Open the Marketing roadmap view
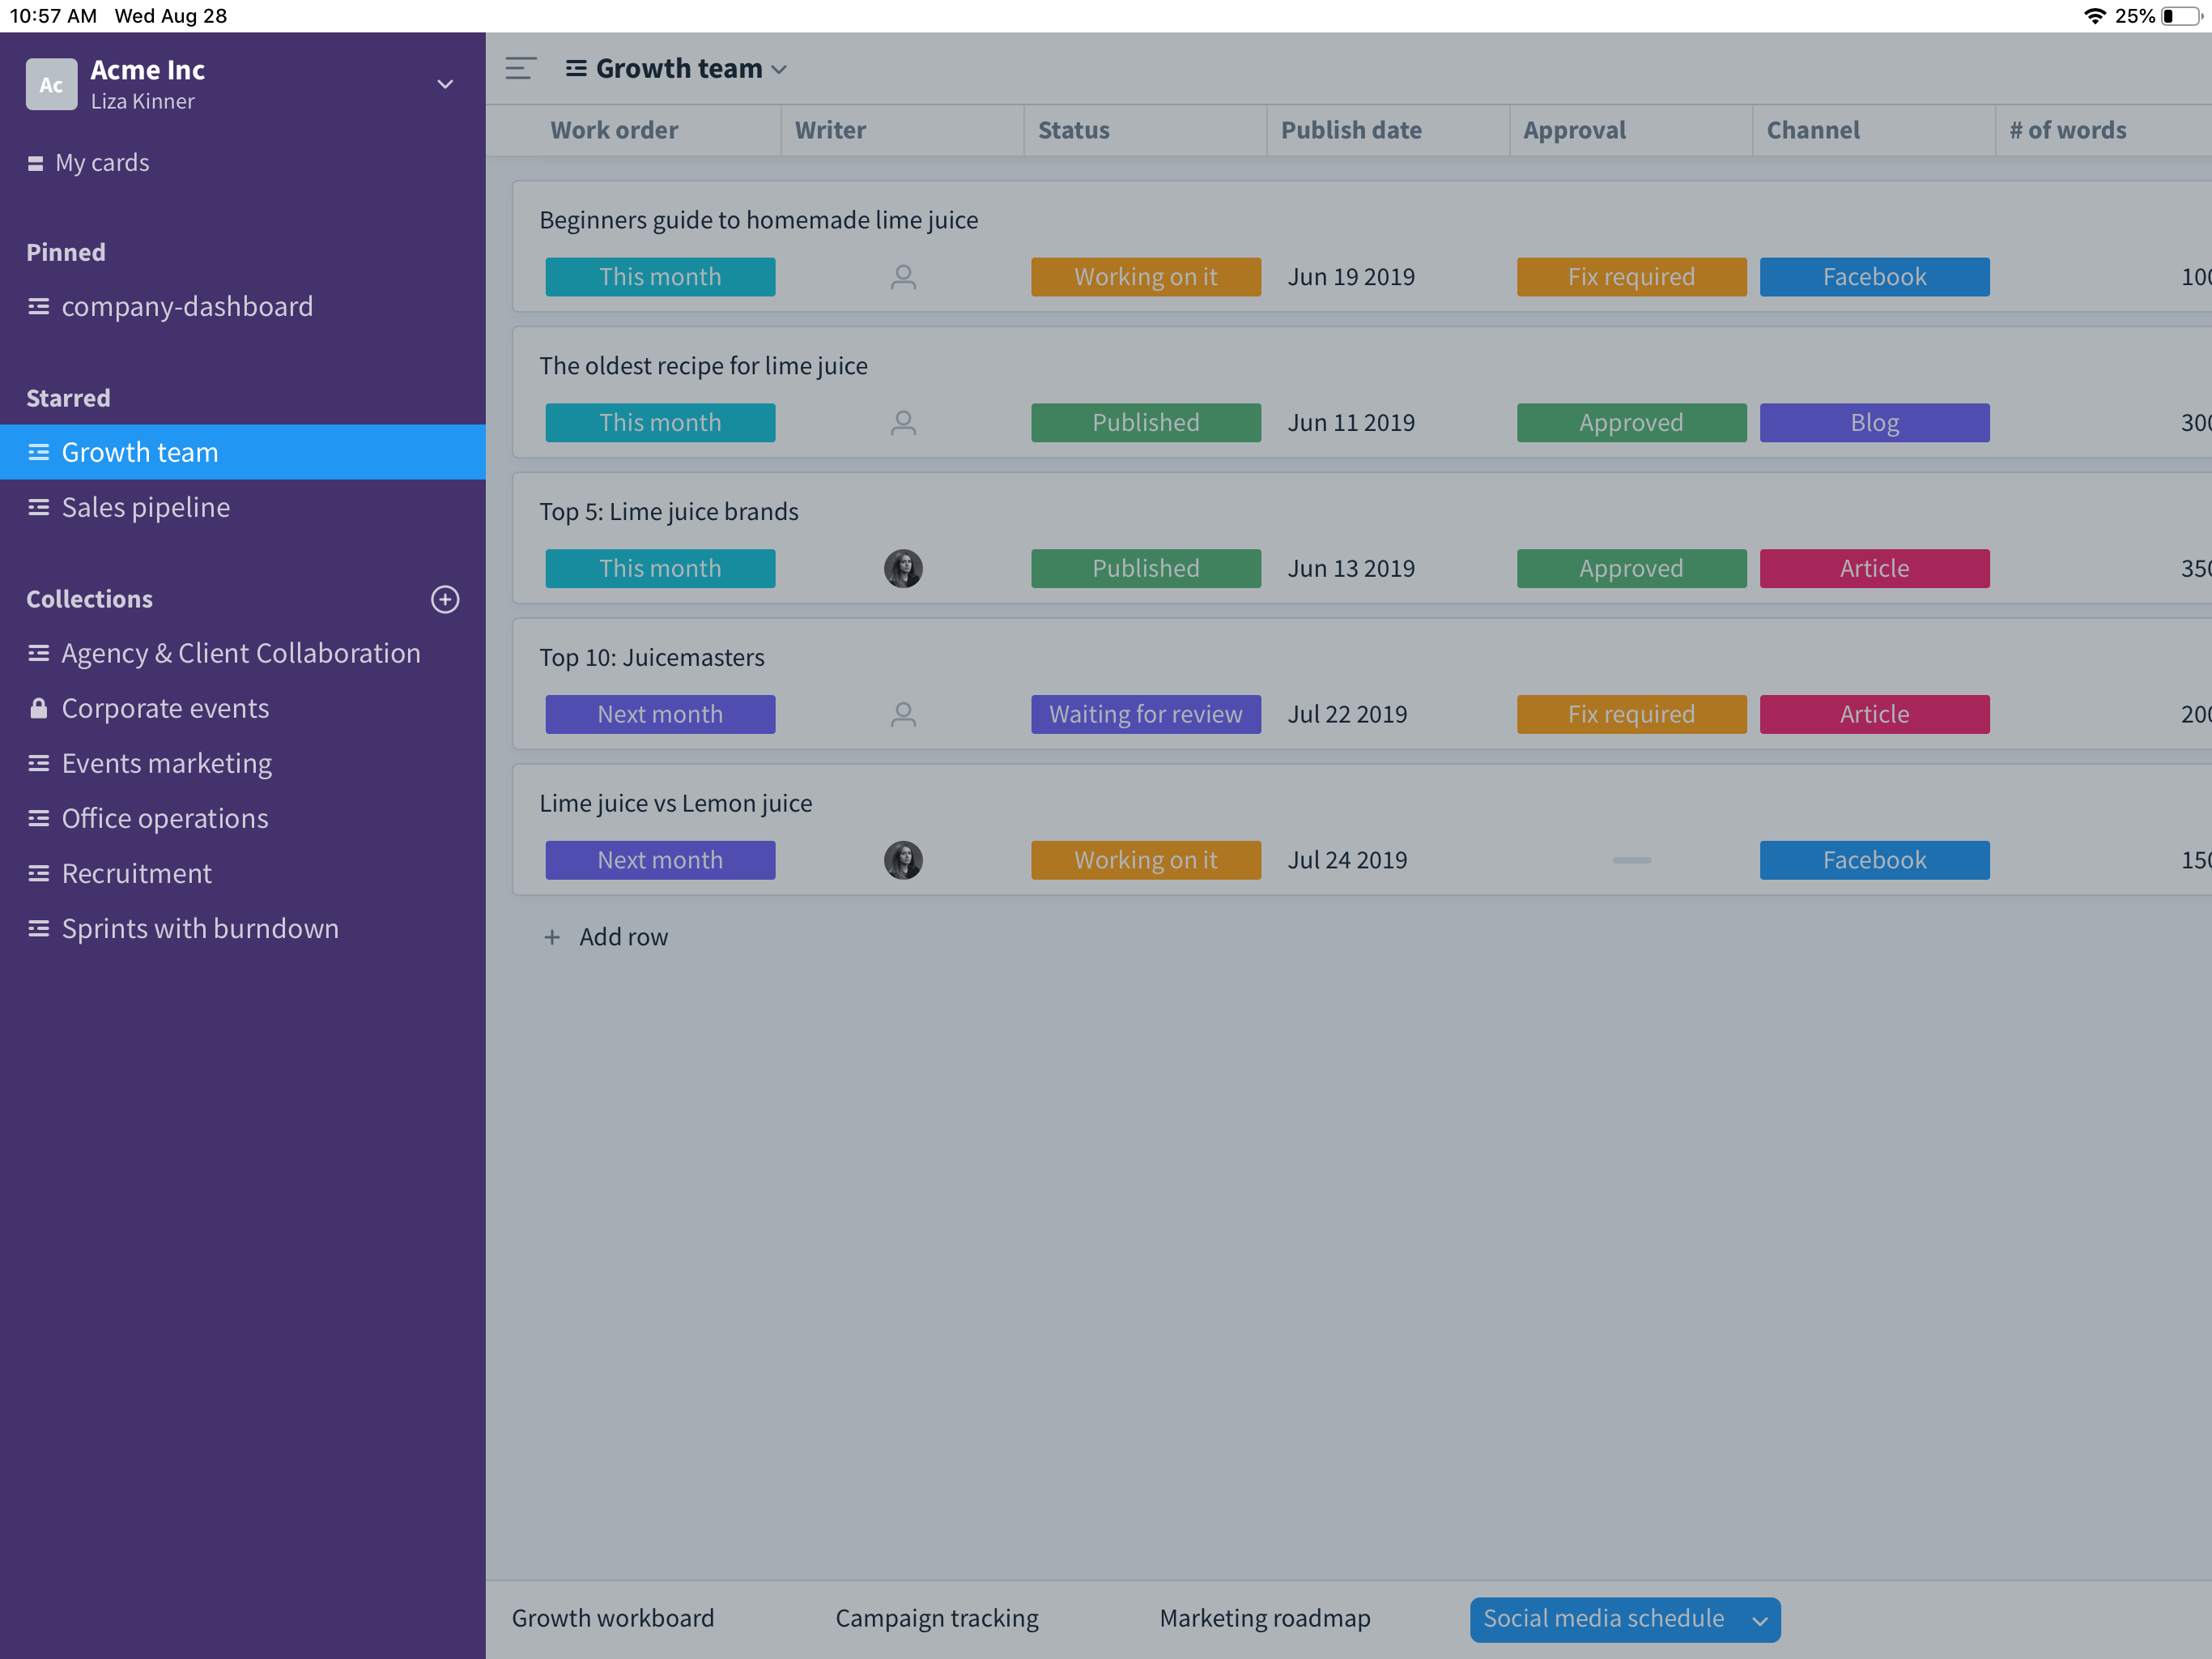Viewport: 2212px width, 1659px height. tap(1264, 1618)
